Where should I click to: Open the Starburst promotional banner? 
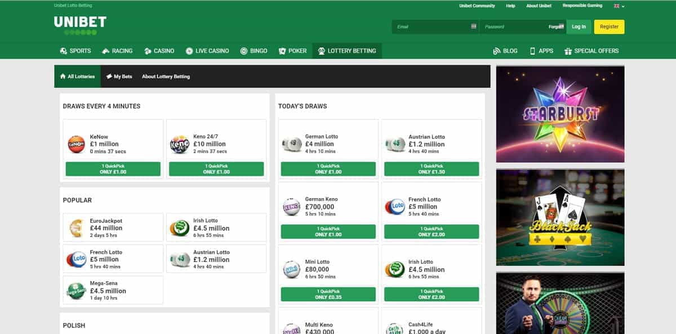coord(560,113)
